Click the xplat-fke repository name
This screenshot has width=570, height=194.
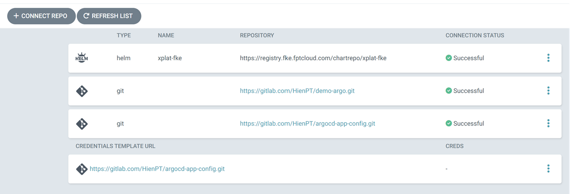[170, 58]
